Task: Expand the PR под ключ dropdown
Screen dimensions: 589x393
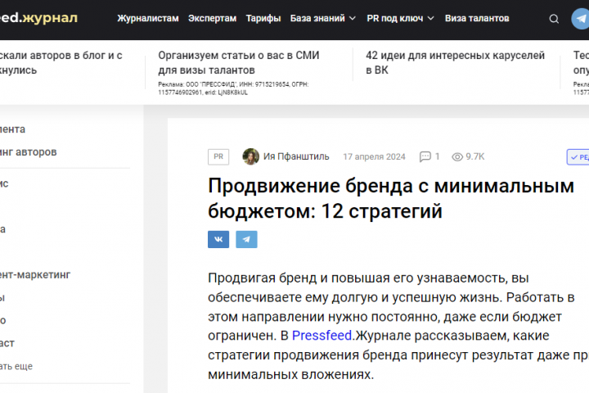Action: click(400, 19)
